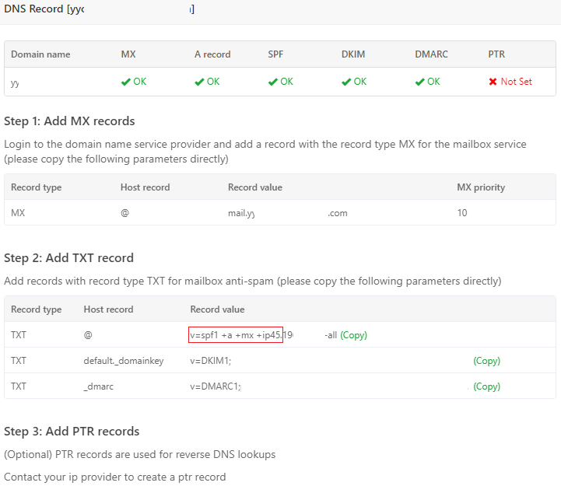Select the v=spf1 record value text
The height and width of the screenshot is (493, 561).
[x=235, y=335]
